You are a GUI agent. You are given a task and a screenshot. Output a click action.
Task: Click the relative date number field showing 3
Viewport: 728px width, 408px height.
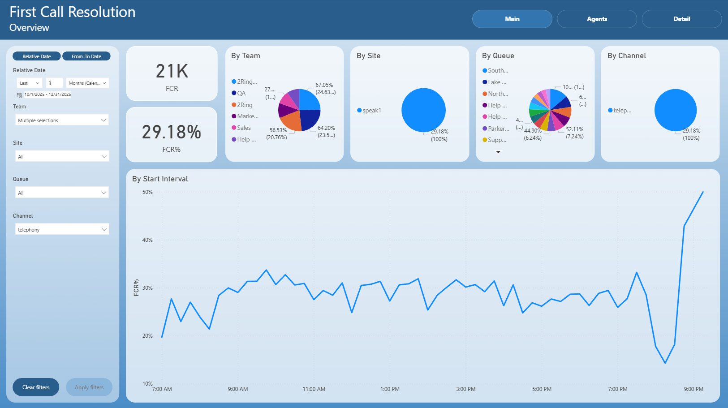54,83
